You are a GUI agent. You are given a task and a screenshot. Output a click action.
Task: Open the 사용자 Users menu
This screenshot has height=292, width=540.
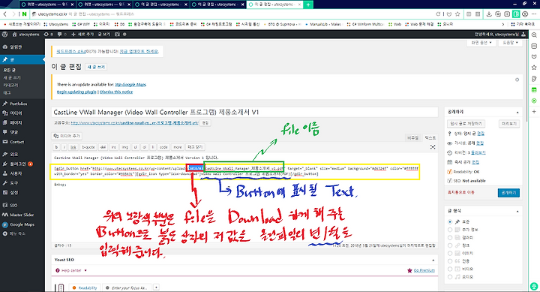[x=16, y=173]
